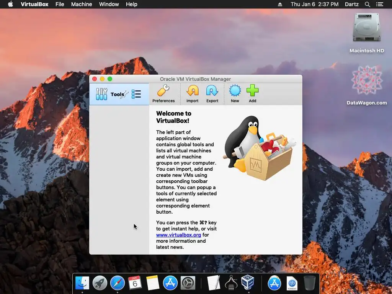The height and width of the screenshot is (294, 392).
Task: Open the App Store next to Notes
Action: 170,283
